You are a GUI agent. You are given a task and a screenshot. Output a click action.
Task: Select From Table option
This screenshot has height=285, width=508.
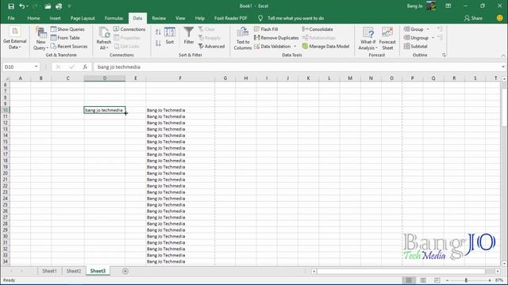click(x=65, y=38)
